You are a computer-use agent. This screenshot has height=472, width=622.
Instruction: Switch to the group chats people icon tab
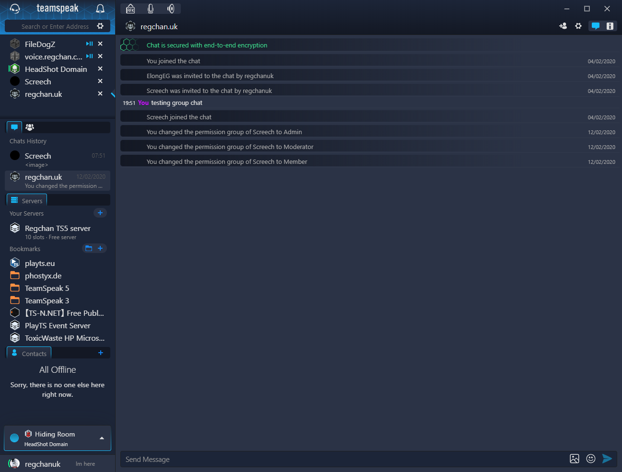[30, 127]
